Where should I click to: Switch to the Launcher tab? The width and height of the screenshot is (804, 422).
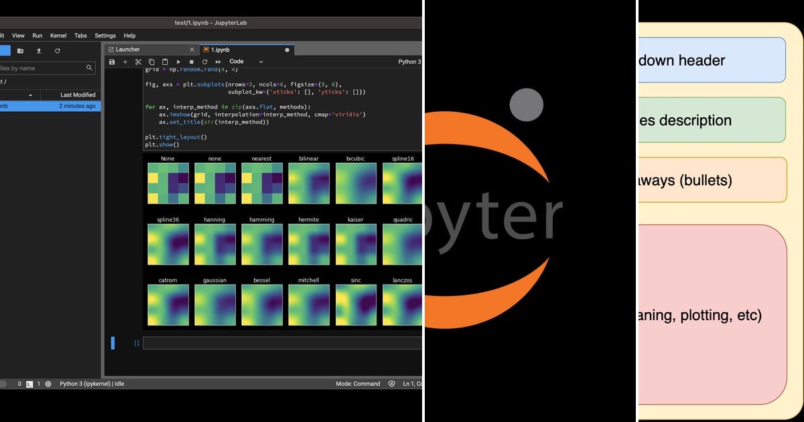tap(129, 49)
